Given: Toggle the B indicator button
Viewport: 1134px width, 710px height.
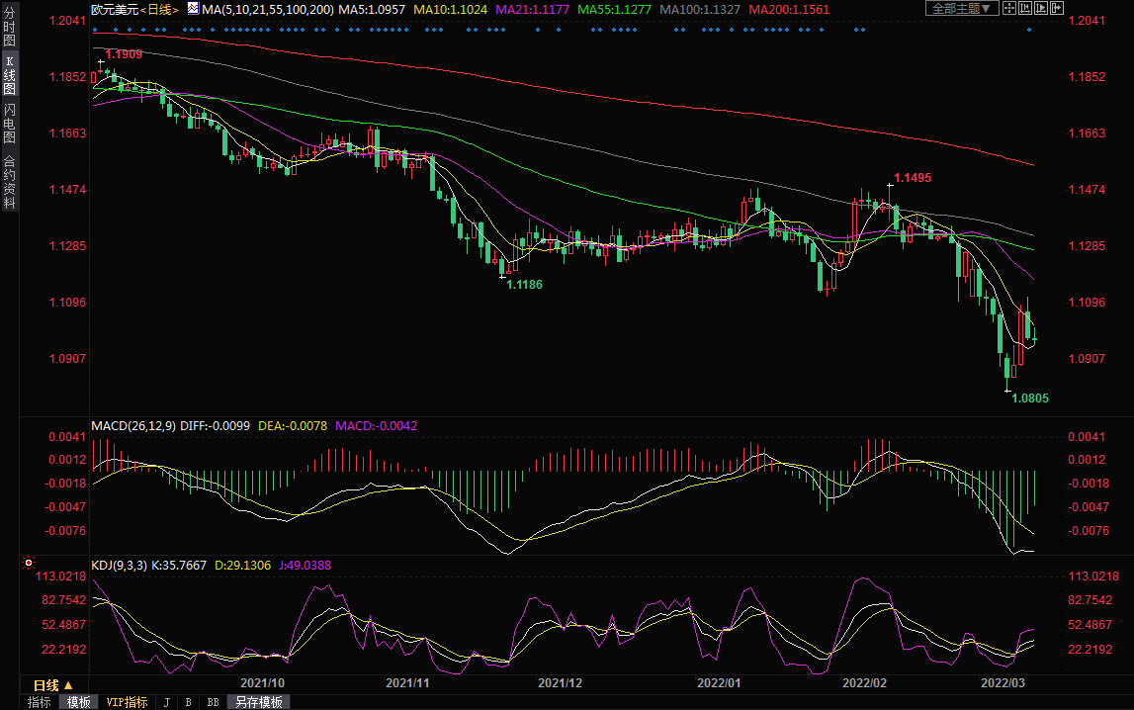Looking at the screenshot, I should (188, 702).
